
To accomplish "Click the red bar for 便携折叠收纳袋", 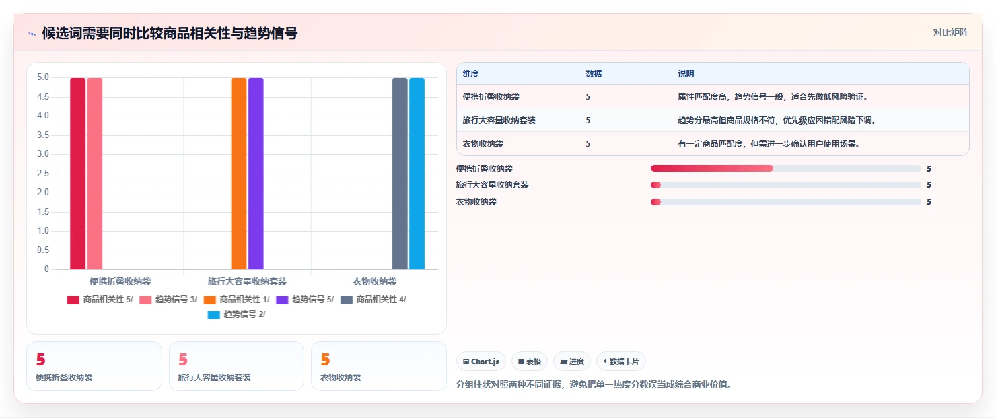I will (78, 174).
